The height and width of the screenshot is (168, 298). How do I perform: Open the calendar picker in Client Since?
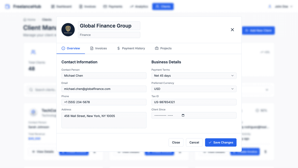183,115
